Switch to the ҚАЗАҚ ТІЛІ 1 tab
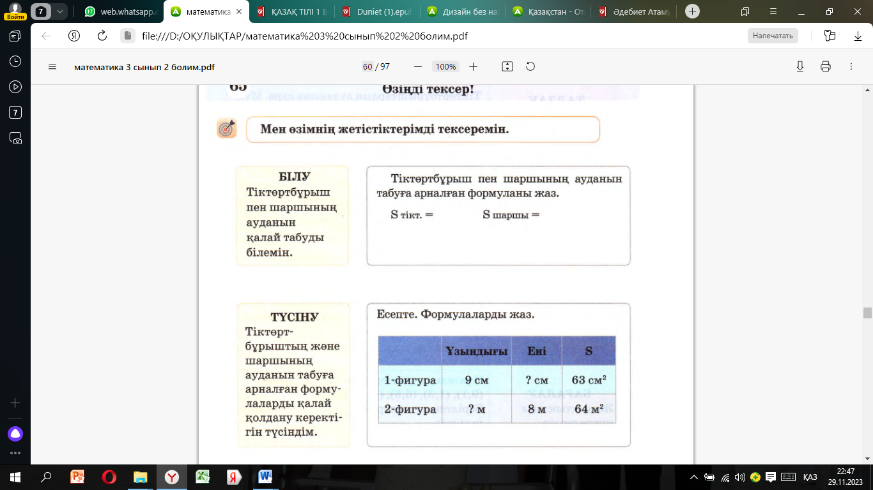873x490 pixels. tap(293, 11)
